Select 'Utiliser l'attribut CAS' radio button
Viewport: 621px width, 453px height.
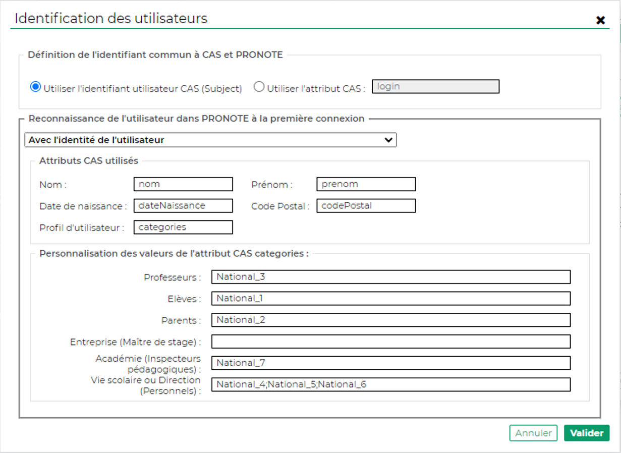pyautogui.click(x=259, y=87)
